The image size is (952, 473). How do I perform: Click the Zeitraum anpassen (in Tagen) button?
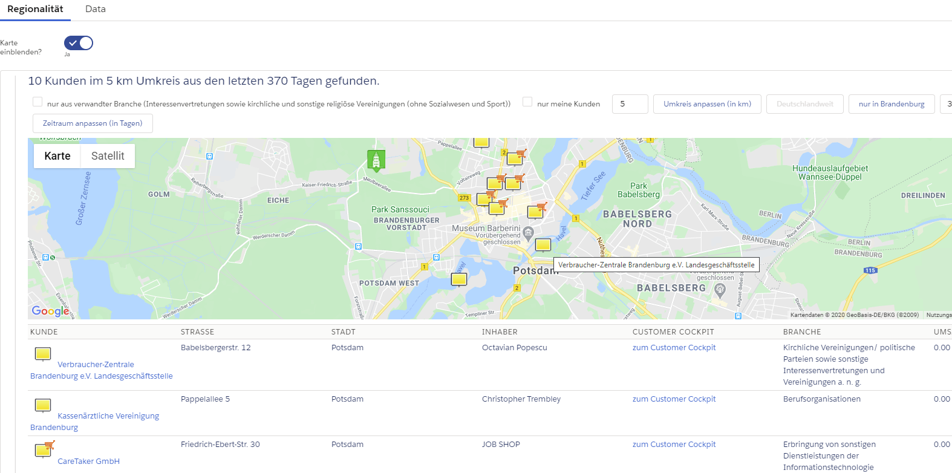pos(93,123)
